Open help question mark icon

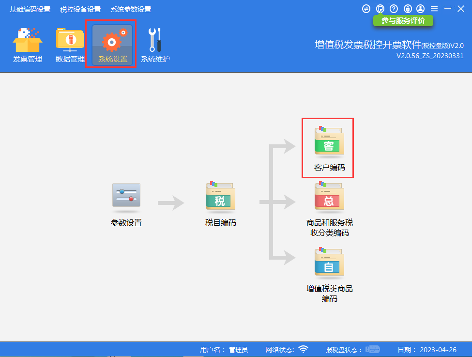(x=394, y=9)
